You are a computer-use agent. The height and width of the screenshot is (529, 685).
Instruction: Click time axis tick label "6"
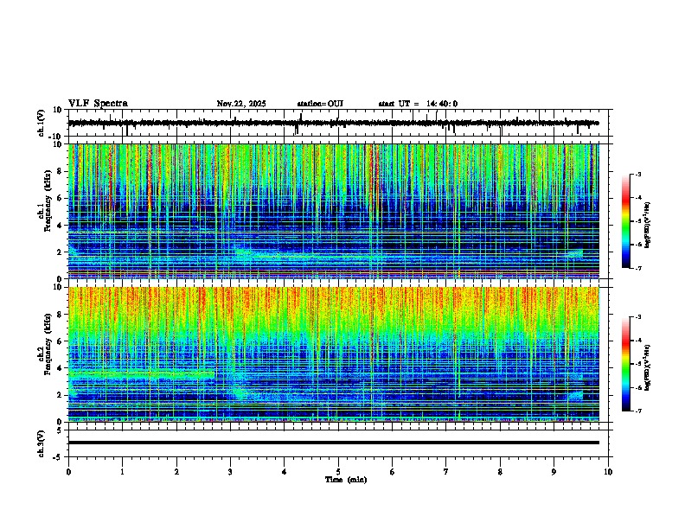point(393,472)
